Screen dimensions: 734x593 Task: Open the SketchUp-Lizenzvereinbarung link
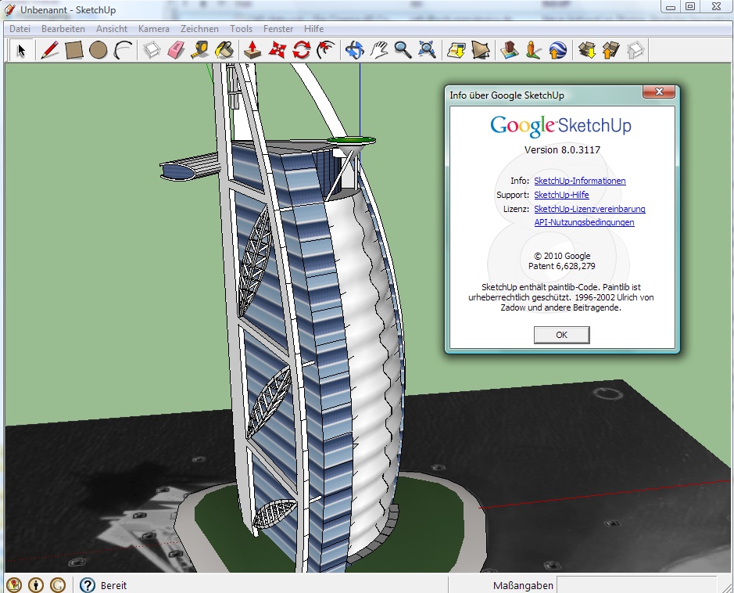[x=589, y=209]
